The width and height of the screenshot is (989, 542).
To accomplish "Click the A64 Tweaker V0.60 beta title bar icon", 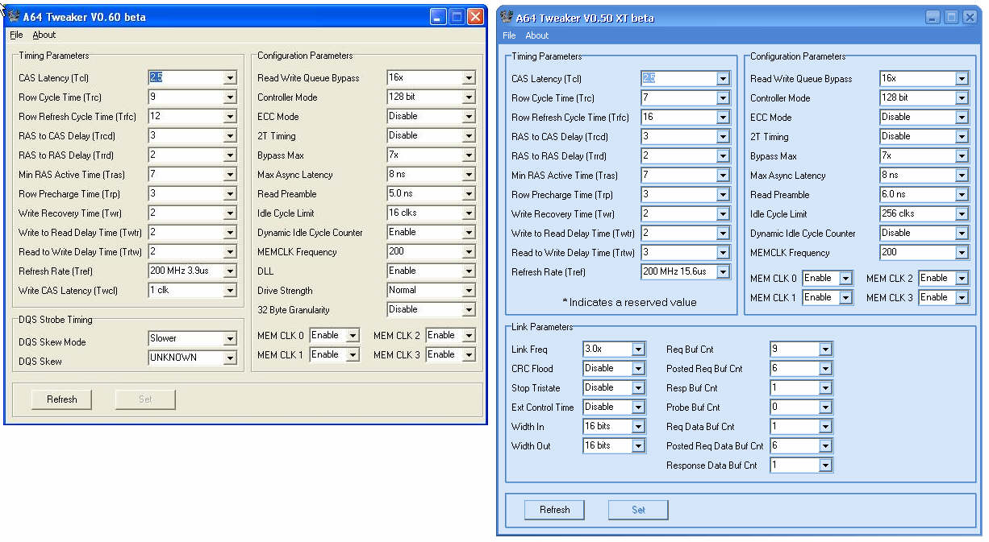I will pyautogui.click(x=13, y=16).
